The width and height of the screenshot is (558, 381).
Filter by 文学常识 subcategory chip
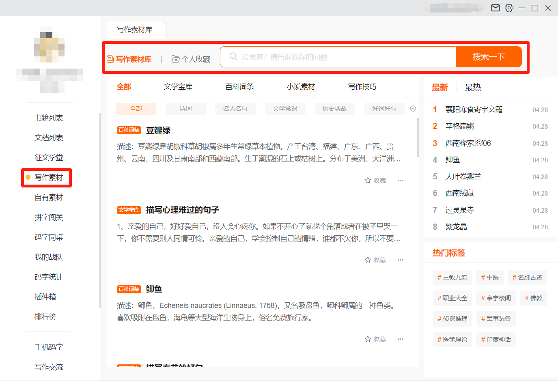[x=285, y=109]
